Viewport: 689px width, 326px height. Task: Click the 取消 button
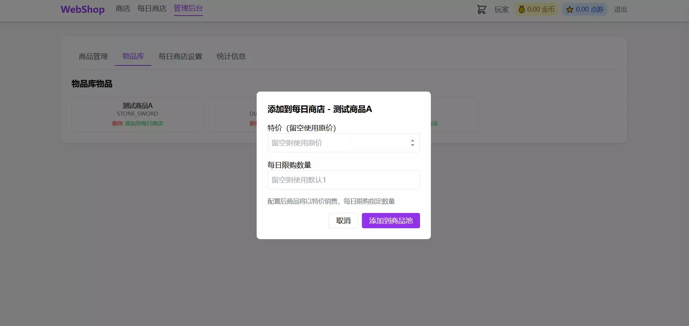343,221
